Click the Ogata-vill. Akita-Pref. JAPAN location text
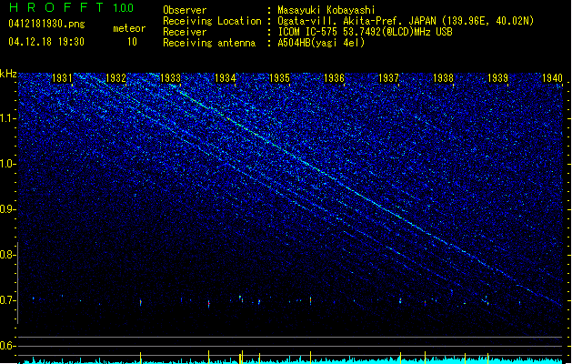This screenshot has height=364, width=572. tap(406, 21)
